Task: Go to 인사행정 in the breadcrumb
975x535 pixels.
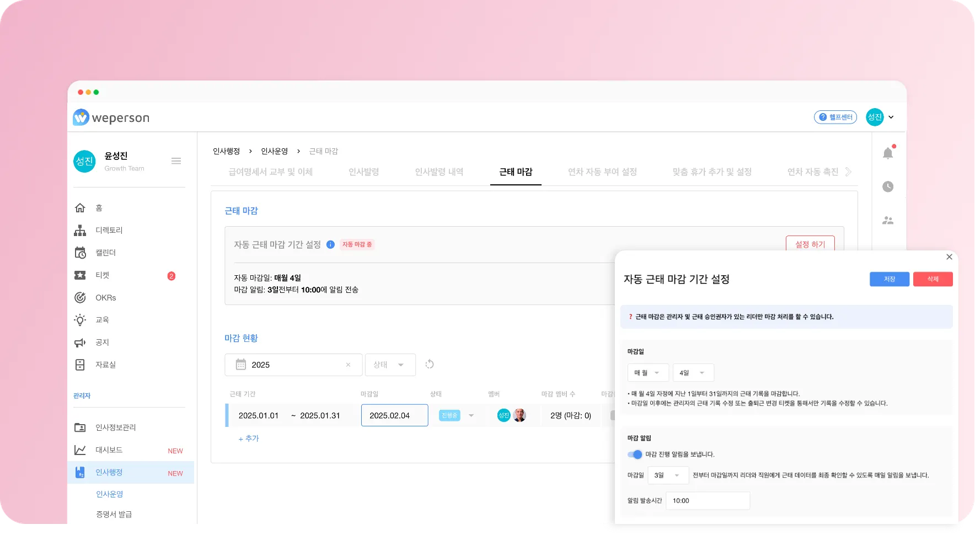Action: pyautogui.click(x=227, y=151)
